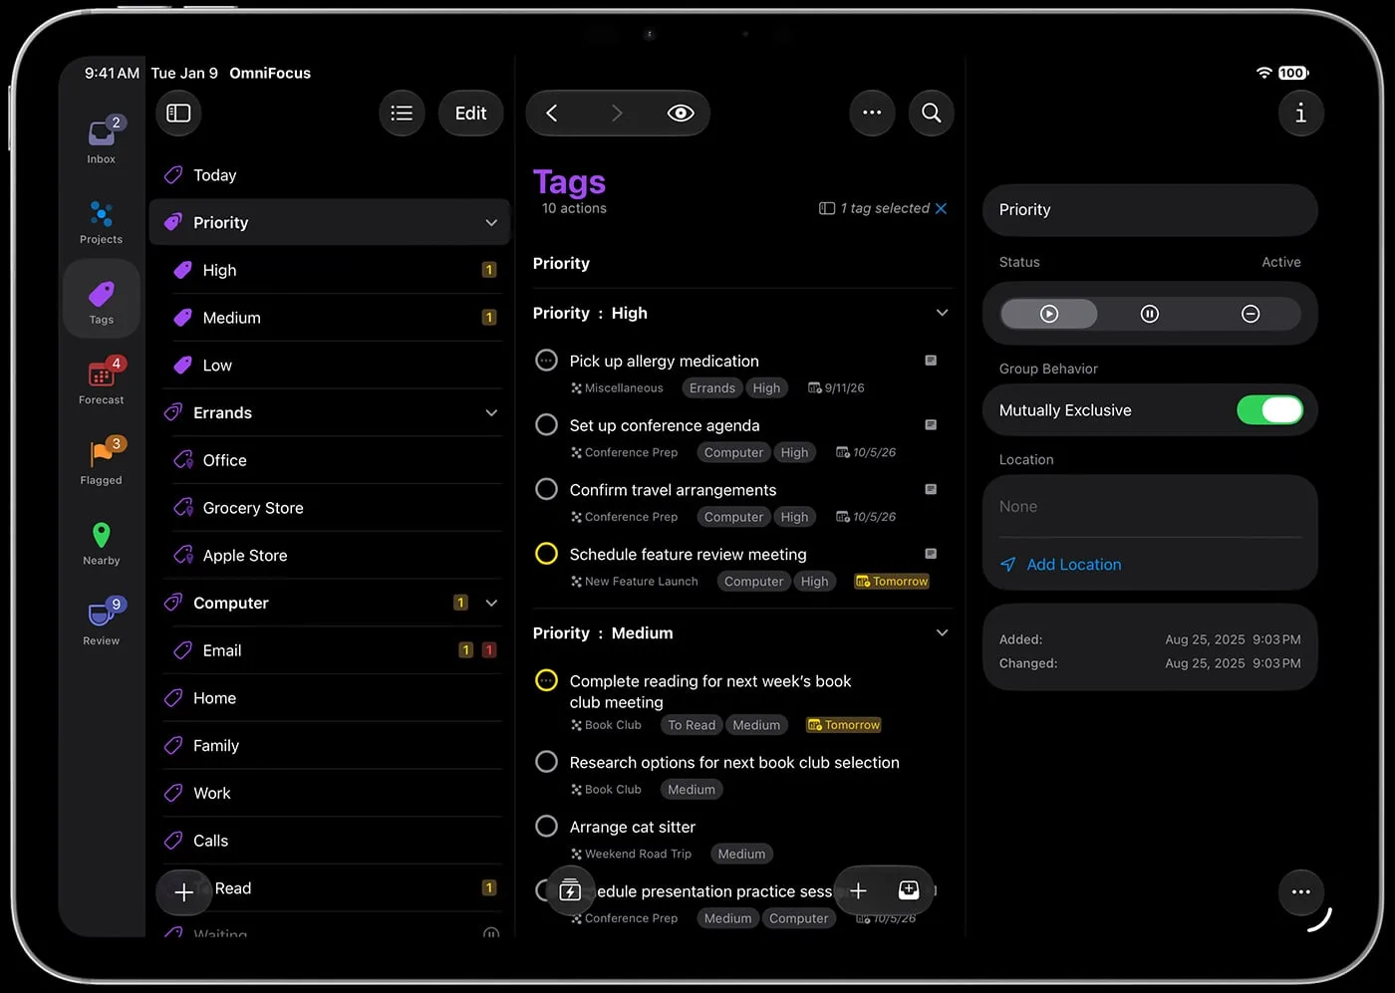
Task: Click the Edit button
Action: pos(470,114)
